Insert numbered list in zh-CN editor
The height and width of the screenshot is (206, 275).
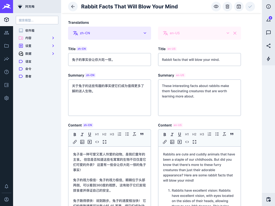click(119, 134)
